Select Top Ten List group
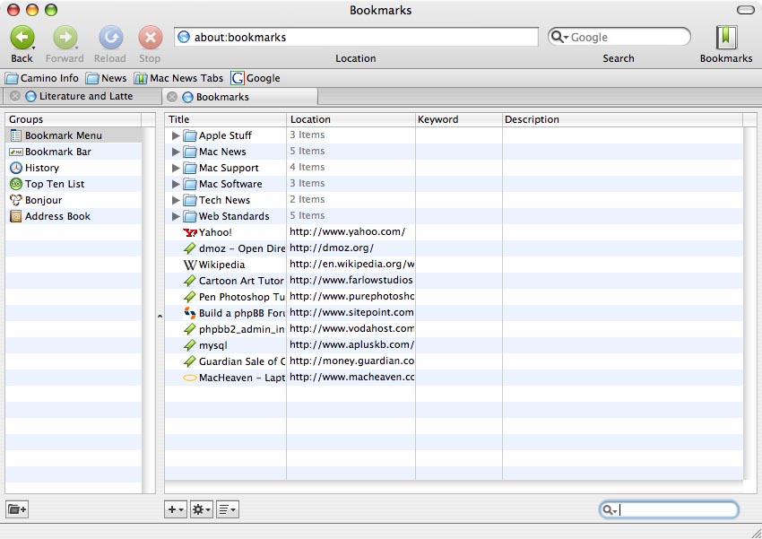Viewport: 762px width, 539px height. click(x=74, y=184)
